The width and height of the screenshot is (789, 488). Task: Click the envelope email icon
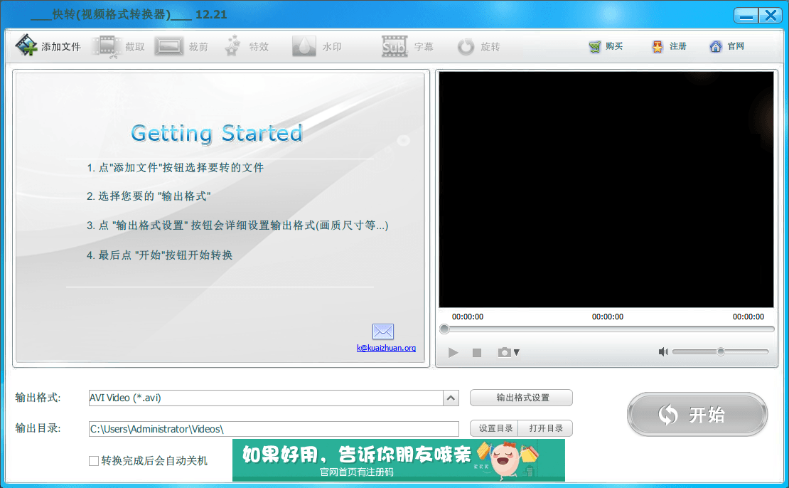pos(383,331)
